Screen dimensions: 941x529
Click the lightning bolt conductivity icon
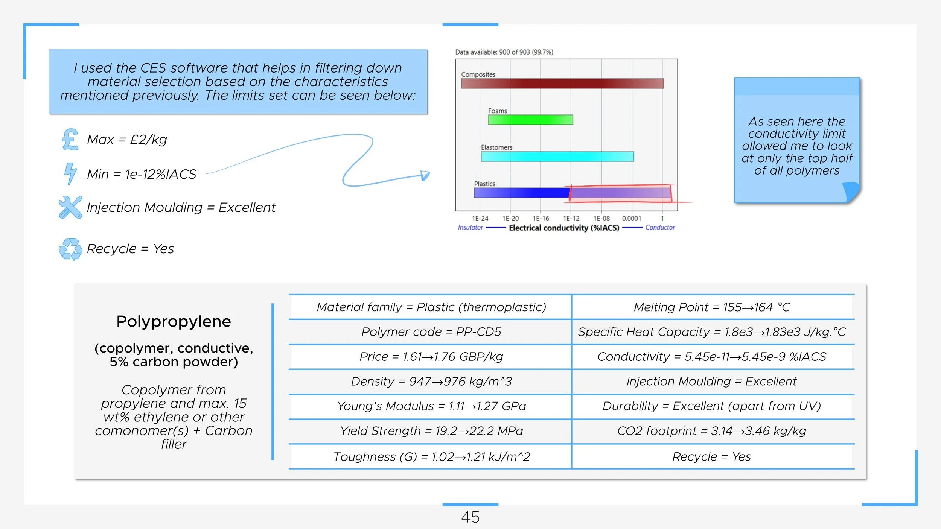click(x=70, y=173)
